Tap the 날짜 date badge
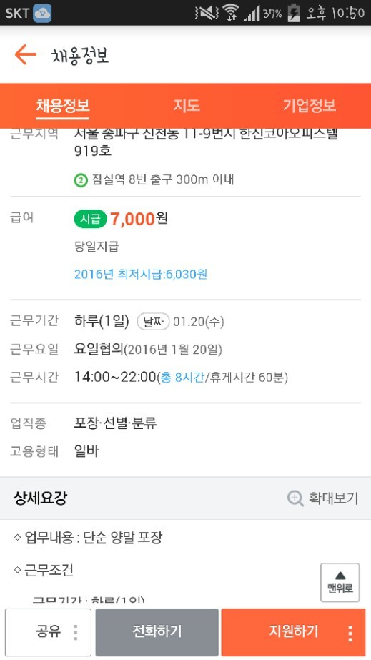The width and height of the screenshot is (371, 660). pyautogui.click(x=153, y=322)
